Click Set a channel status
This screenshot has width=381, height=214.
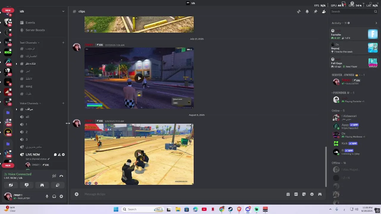point(38,159)
